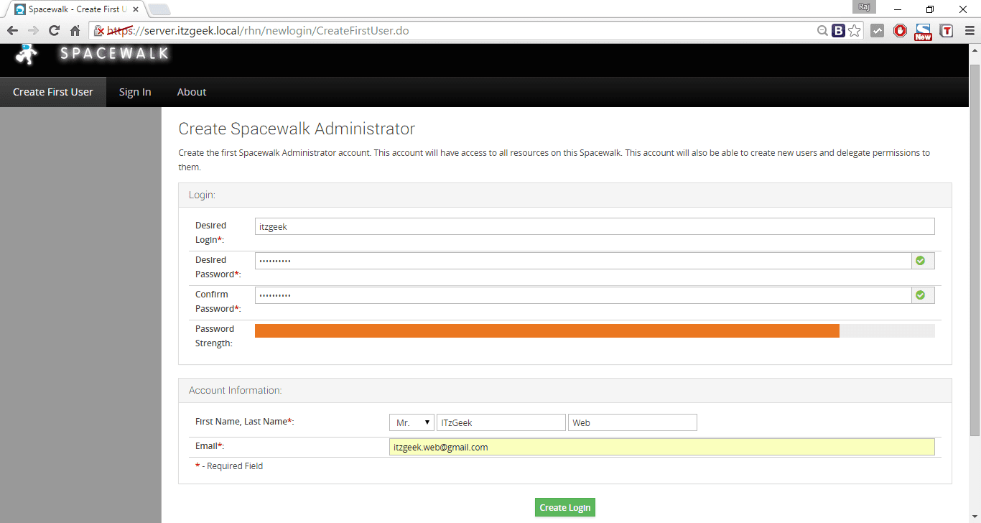Bookmark this page with the star icon

[854, 31]
